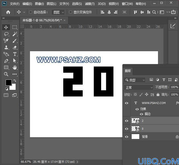The height and width of the screenshot is (165, 179).
Task: Change the screen mode
Action: tap(15, 95)
